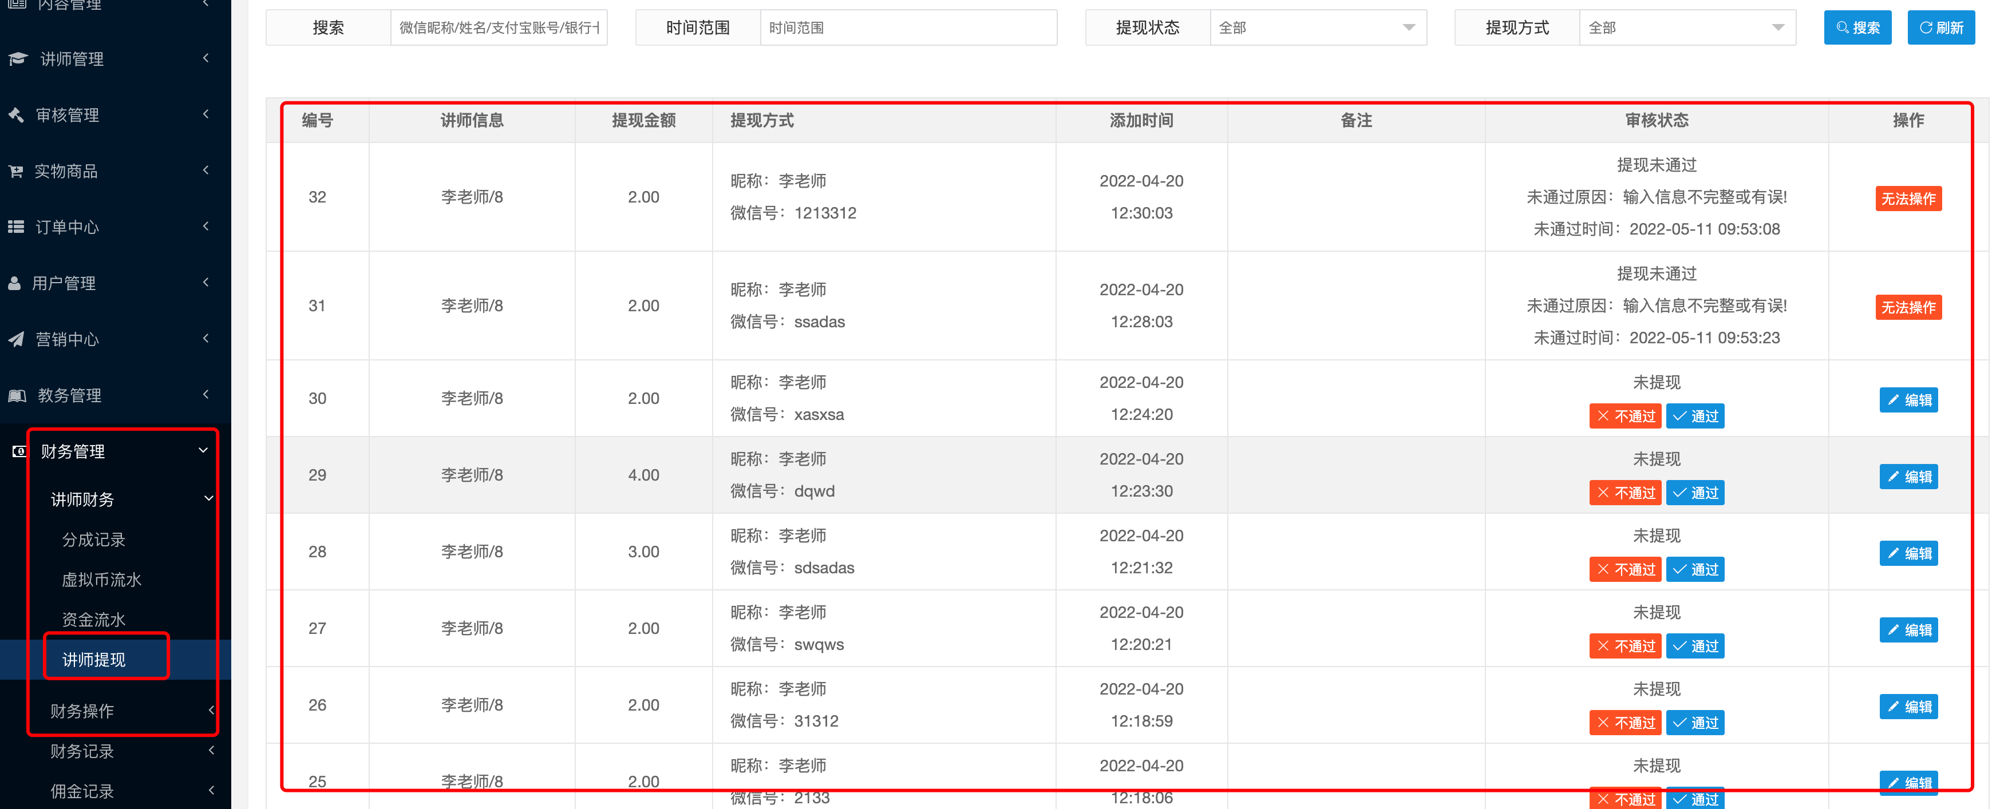The width and height of the screenshot is (2000, 809).
Task: Select 讲师提现 in the sidebar
Action: [94, 660]
